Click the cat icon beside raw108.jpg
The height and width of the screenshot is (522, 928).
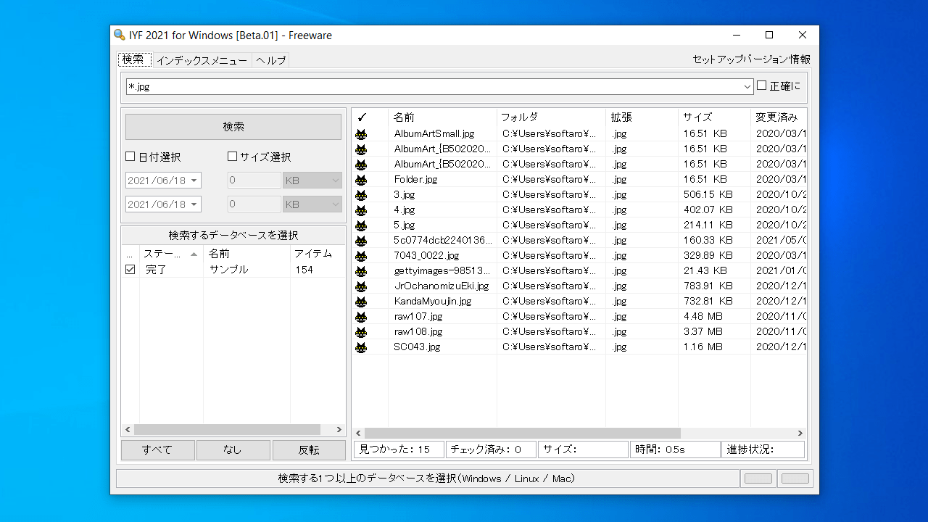pyautogui.click(x=360, y=331)
